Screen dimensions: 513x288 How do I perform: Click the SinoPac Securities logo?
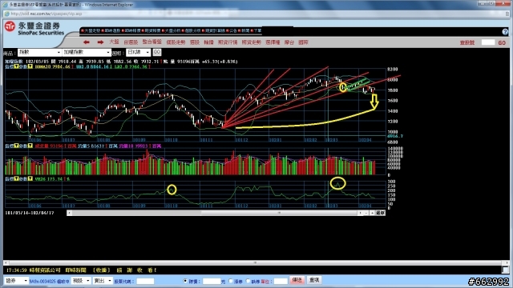point(34,29)
